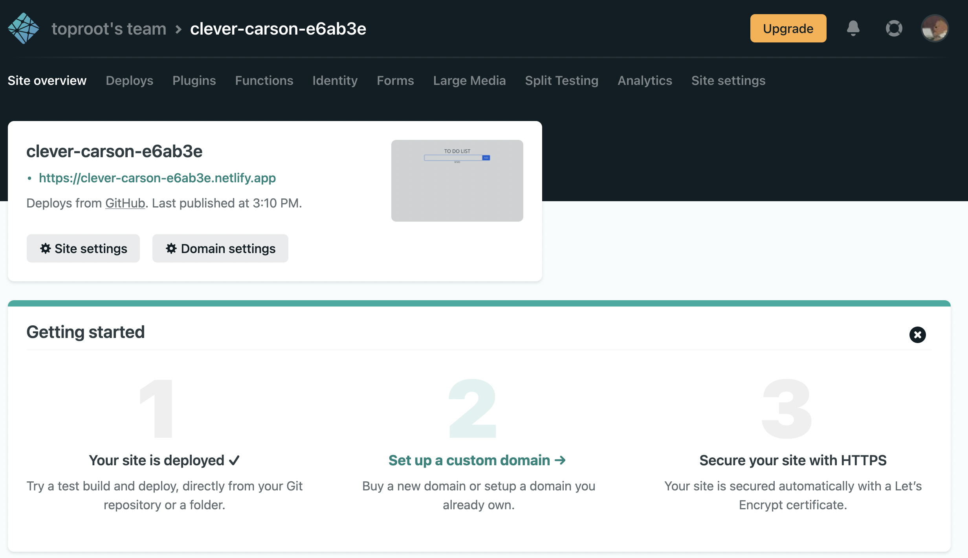The height and width of the screenshot is (558, 968).
Task: Open the user avatar menu
Action: coord(935,28)
